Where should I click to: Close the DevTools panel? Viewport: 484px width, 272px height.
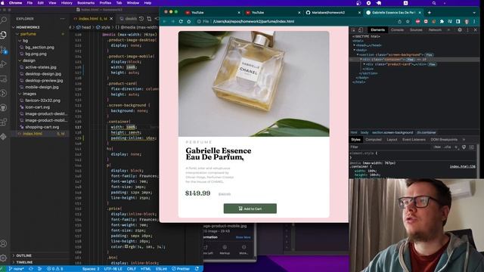476,30
